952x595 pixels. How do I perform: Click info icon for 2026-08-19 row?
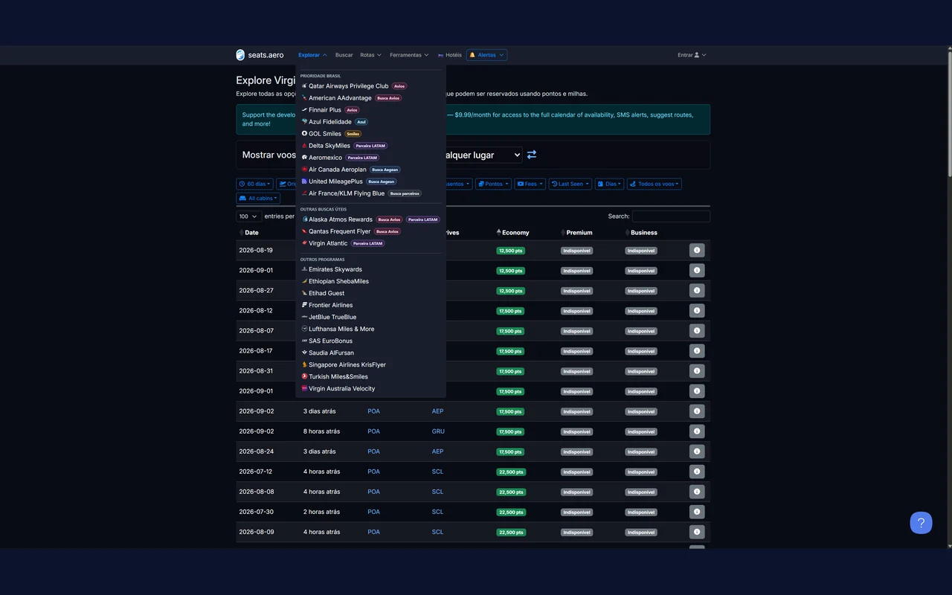tap(697, 251)
